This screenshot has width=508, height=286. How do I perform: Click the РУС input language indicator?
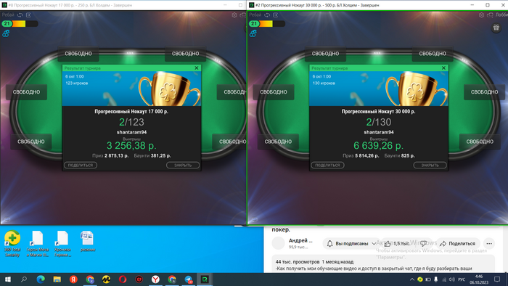462,279
